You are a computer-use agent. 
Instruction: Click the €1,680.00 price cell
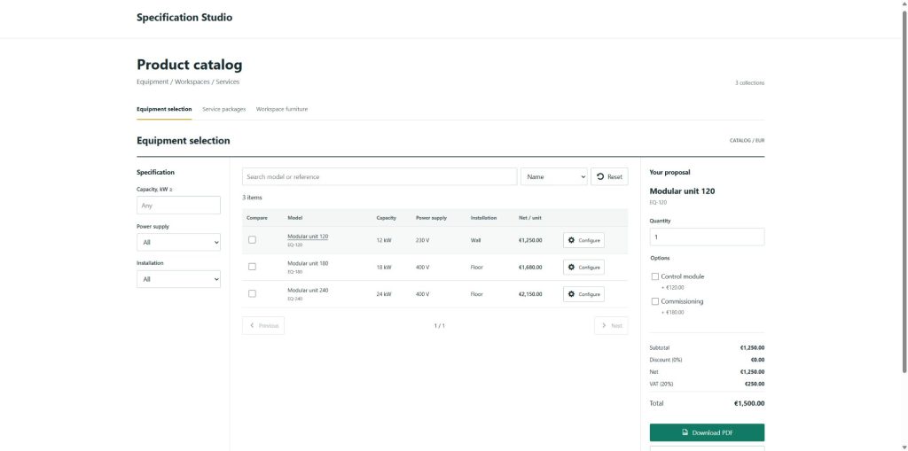(x=530, y=268)
